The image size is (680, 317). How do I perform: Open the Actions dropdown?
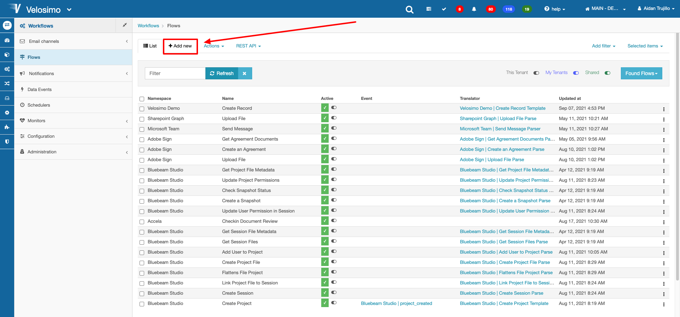214,46
